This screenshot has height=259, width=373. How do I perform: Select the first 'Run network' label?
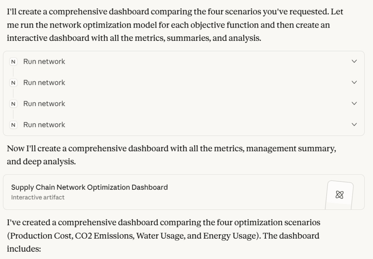click(44, 62)
